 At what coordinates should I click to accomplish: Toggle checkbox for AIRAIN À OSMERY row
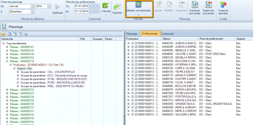tap(133, 75)
